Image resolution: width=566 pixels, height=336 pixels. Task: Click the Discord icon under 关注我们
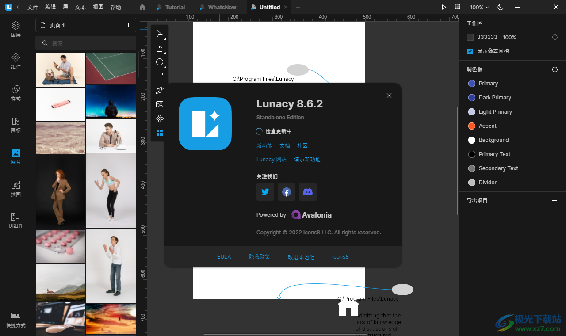(308, 192)
